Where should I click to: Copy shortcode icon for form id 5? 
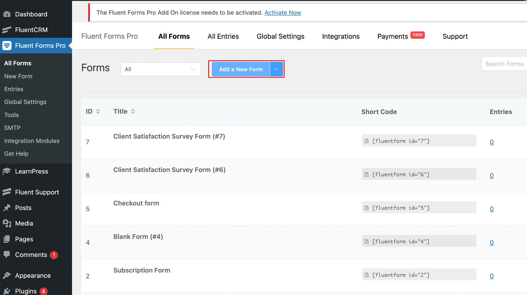click(367, 208)
